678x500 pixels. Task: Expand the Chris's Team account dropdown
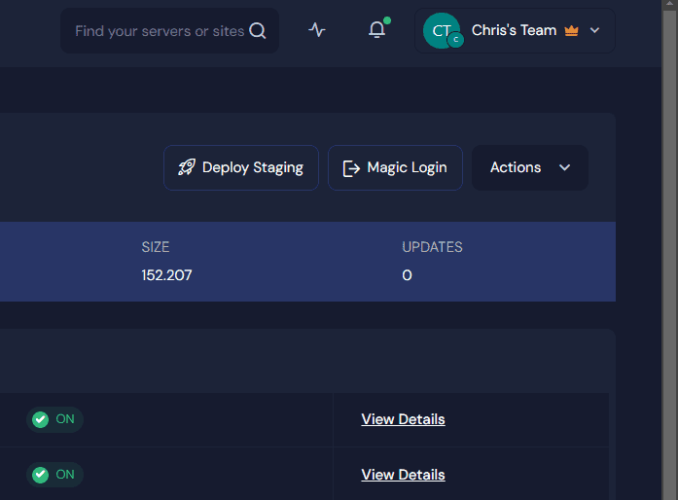[514, 30]
